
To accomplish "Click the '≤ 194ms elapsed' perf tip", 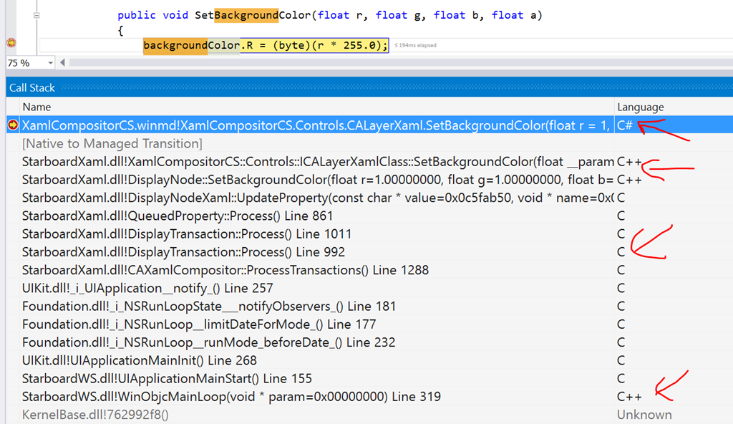I will point(416,45).
